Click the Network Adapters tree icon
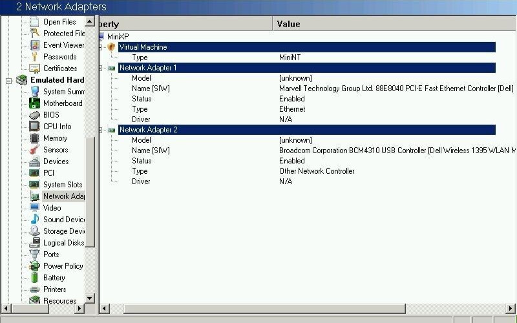 34,196
